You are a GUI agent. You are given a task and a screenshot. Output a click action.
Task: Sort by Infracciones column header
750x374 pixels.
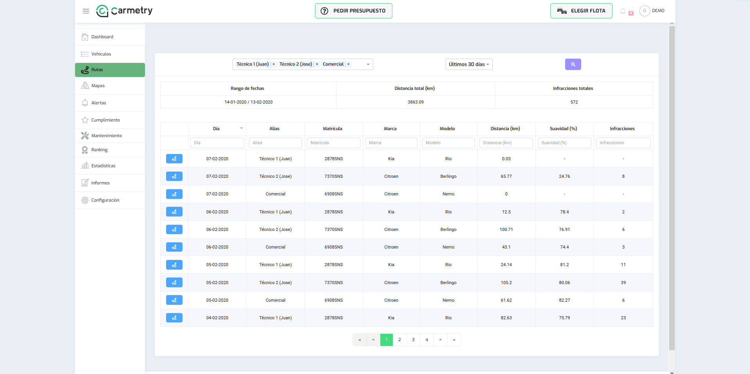pyautogui.click(x=622, y=129)
